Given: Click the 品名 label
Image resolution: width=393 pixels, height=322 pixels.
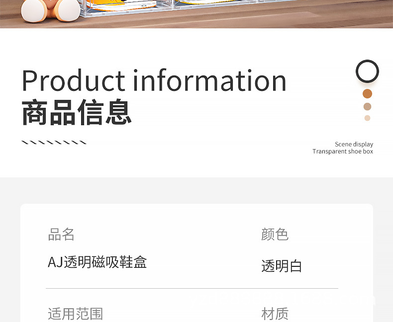Looking at the screenshot, I should 61,235.
